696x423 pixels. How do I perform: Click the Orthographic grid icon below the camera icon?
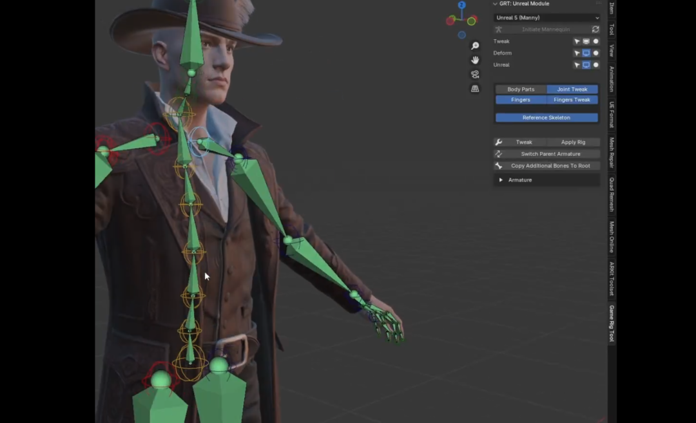pyautogui.click(x=475, y=88)
